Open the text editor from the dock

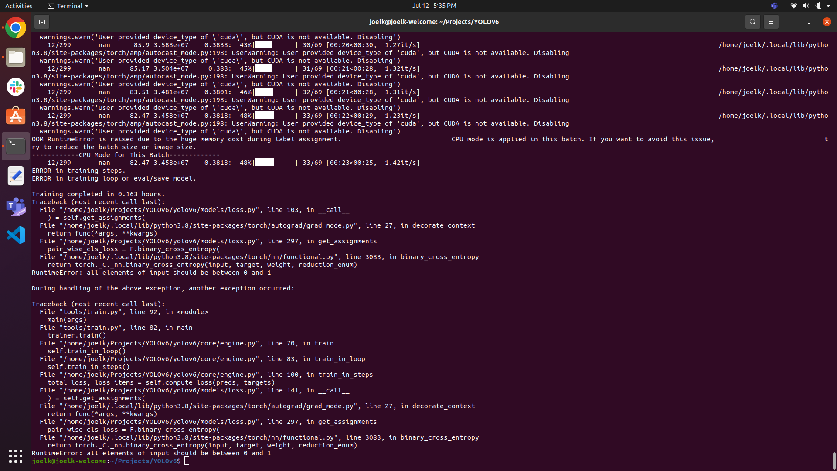click(15, 176)
